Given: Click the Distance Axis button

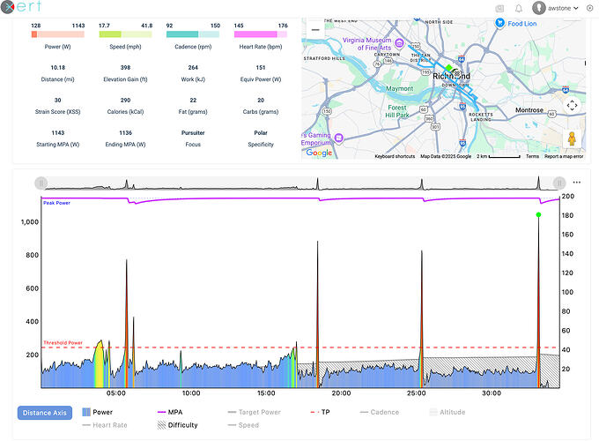Looking at the screenshot, I should coord(45,412).
